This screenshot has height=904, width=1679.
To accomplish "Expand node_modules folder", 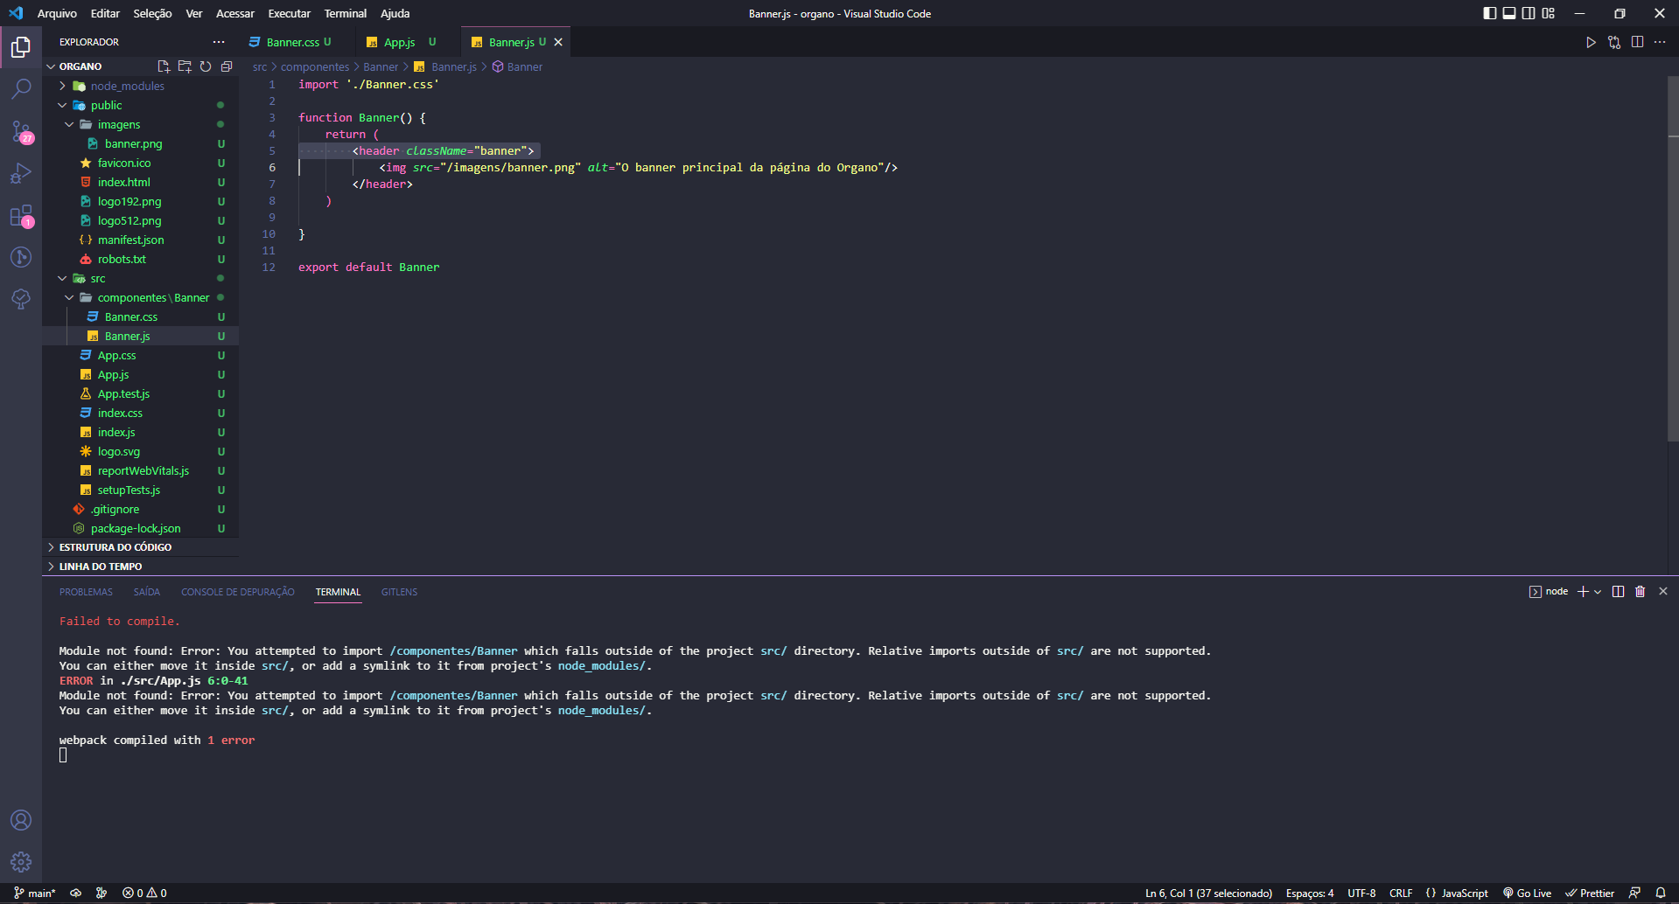I will [140, 86].
